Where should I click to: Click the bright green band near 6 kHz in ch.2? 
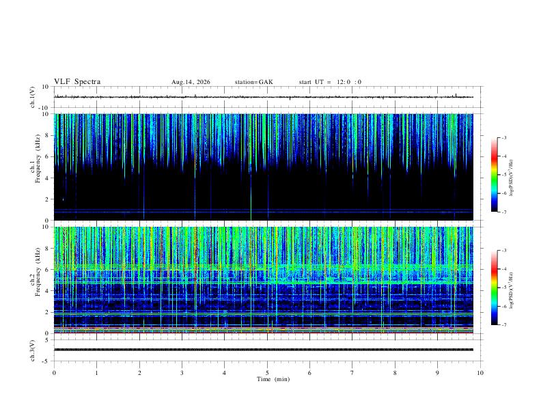264,267
